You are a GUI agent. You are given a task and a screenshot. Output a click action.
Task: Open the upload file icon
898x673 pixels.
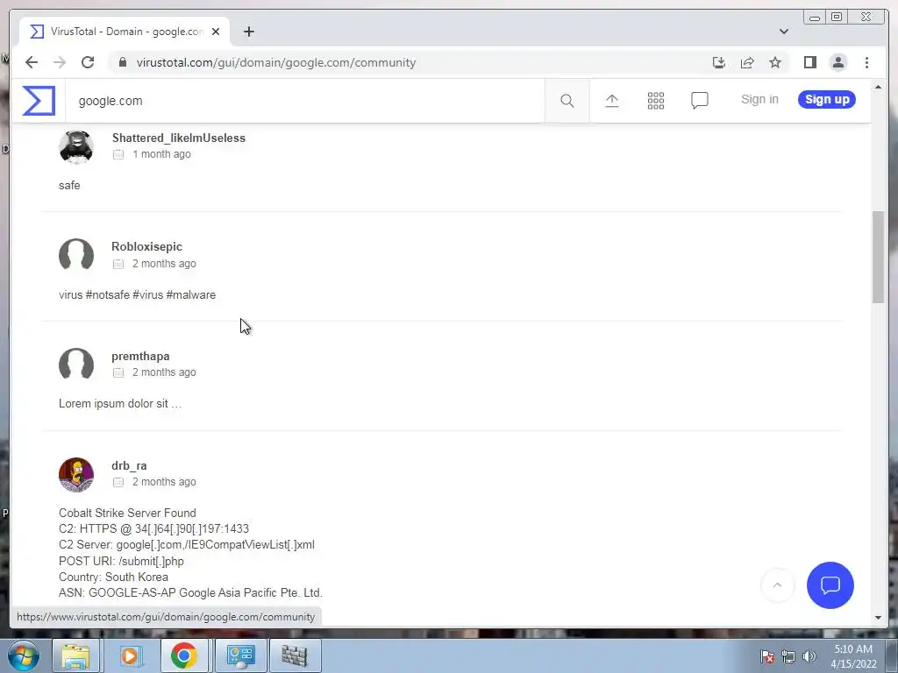coord(611,101)
